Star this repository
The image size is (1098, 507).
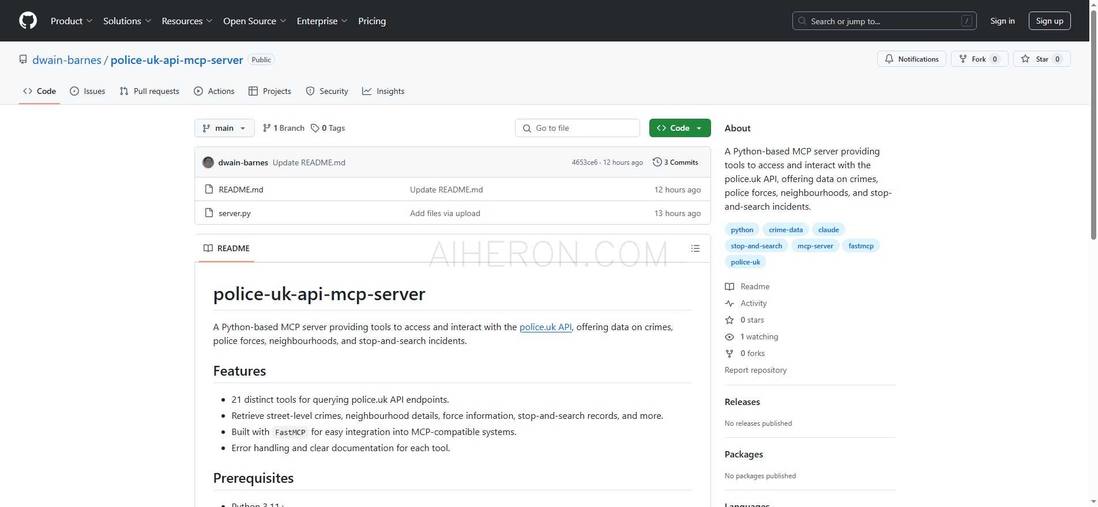point(1041,59)
